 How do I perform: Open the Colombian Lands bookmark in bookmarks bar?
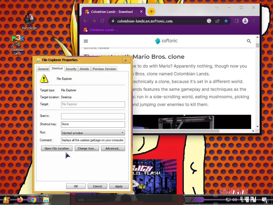pyautogui.click(x=101, y=30)
